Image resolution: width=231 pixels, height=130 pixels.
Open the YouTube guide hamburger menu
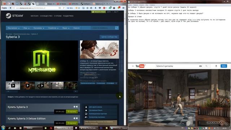click(x=133, y=66)
